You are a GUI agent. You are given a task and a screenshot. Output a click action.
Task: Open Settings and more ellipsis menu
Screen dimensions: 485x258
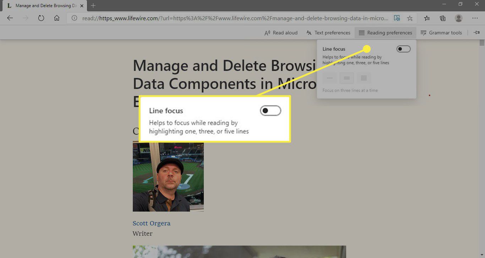point(475,18)
